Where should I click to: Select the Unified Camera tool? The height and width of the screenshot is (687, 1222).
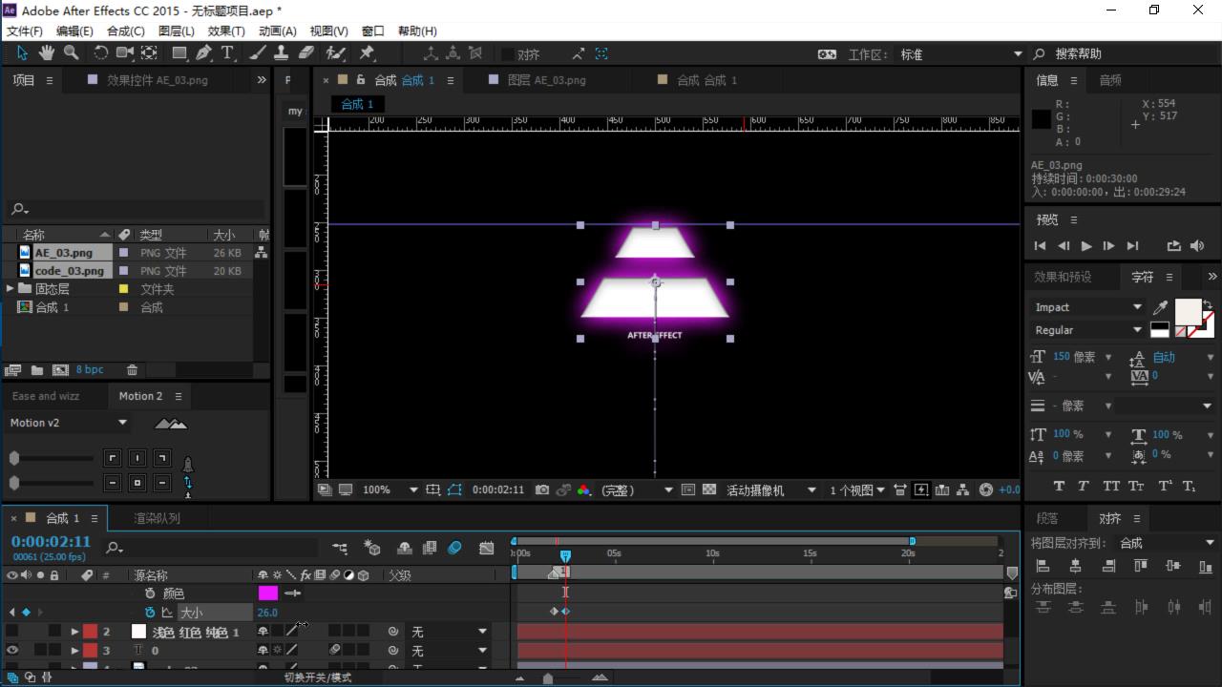coord(125,53)
